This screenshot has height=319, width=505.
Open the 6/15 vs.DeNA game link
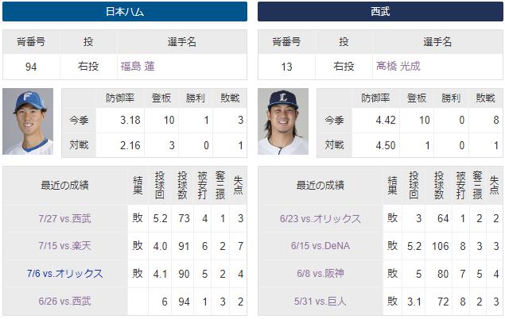click(320, 246)
